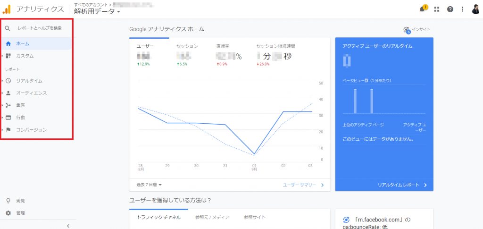Click the アクティブ ユーザーのリアルタイム title

377,46
